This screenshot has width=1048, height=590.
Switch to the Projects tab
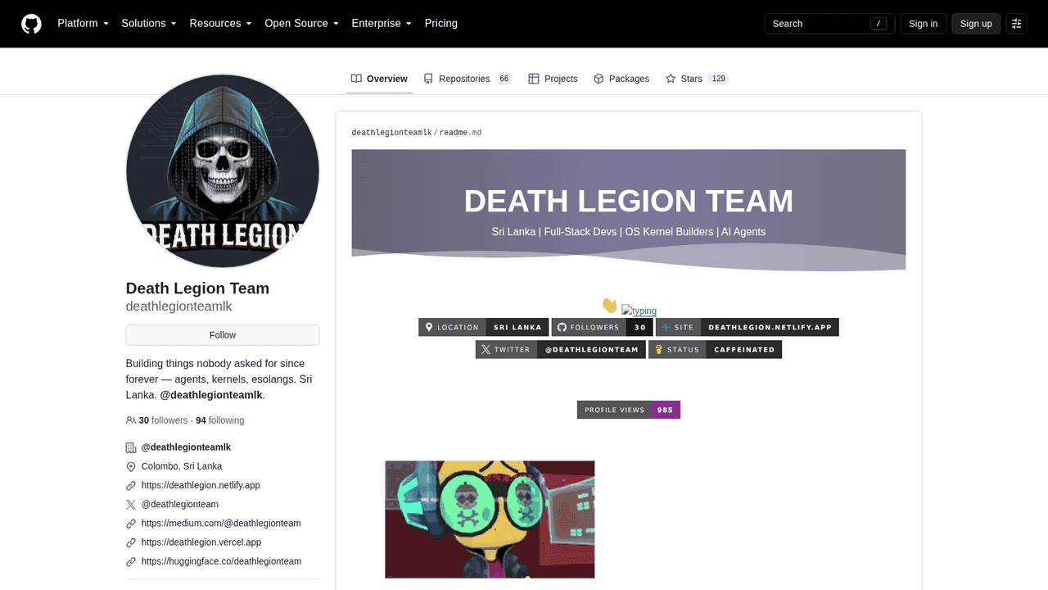[553, 79]
